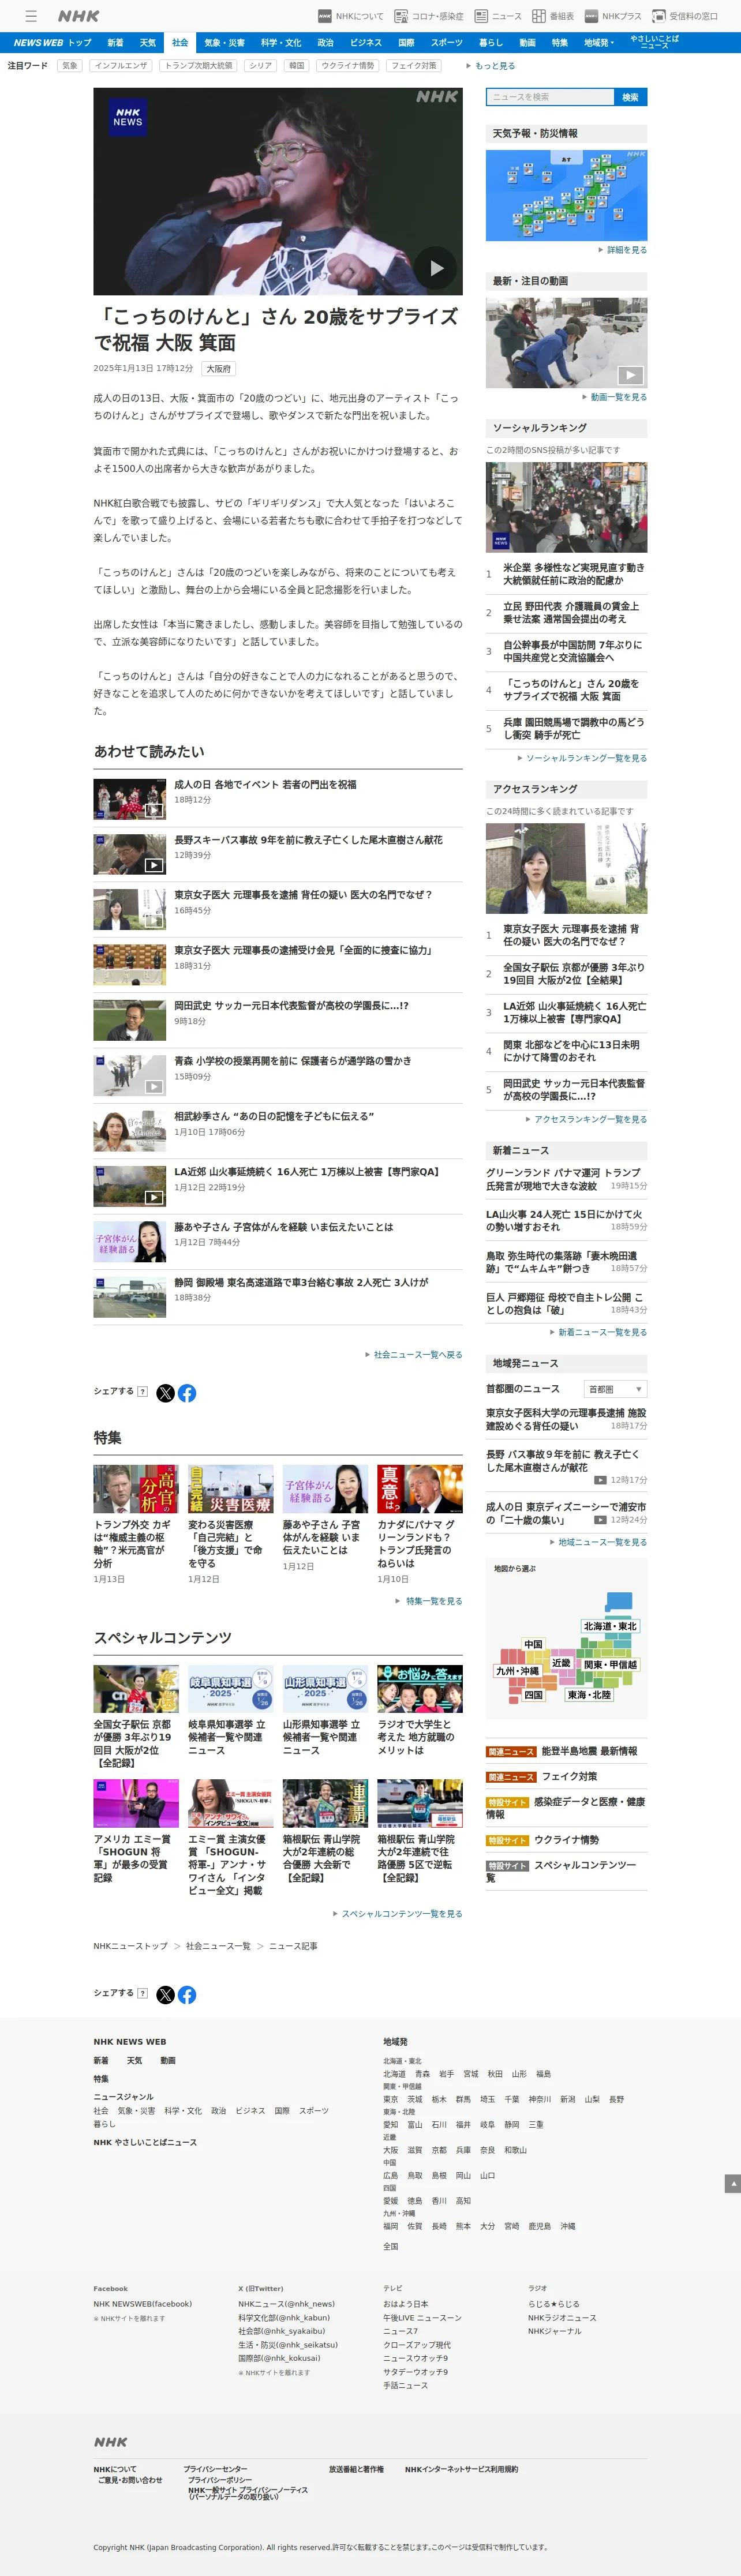The width and height of the screenshot is (741, 2576).
Task: Open NHKについて header link
Action: [350, 16]
